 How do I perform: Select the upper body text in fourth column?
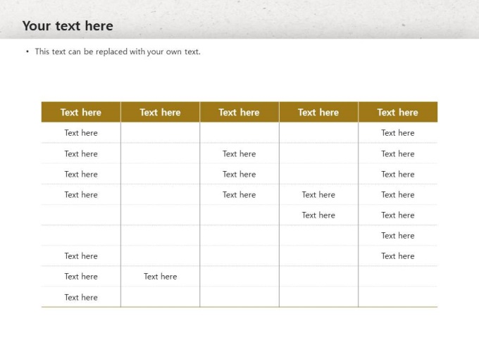[x=318, y=195]
